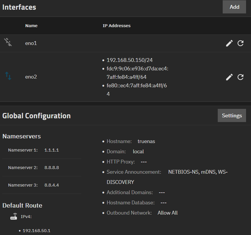Add a new network interface
The width and height of the screenshot is (251, 235).
point(234,7)
